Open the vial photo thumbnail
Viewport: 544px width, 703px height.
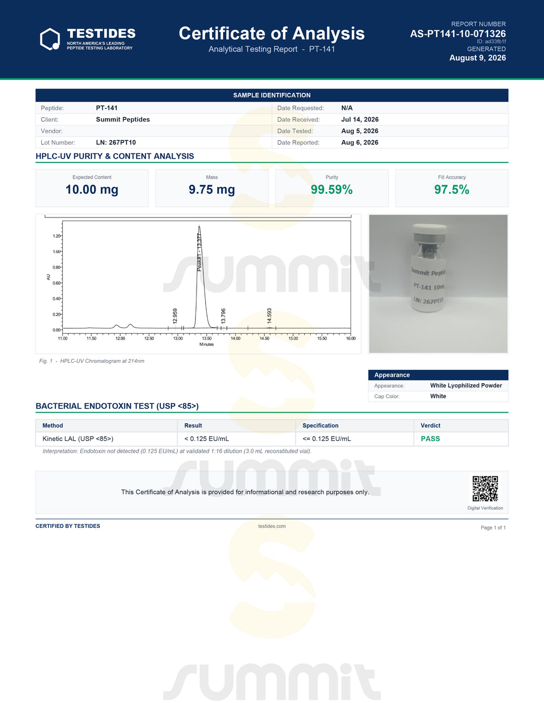[x=438, y=284]
